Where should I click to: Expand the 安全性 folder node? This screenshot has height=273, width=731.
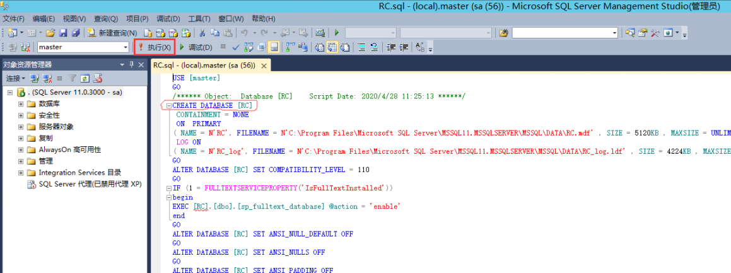tap(21, 115)
